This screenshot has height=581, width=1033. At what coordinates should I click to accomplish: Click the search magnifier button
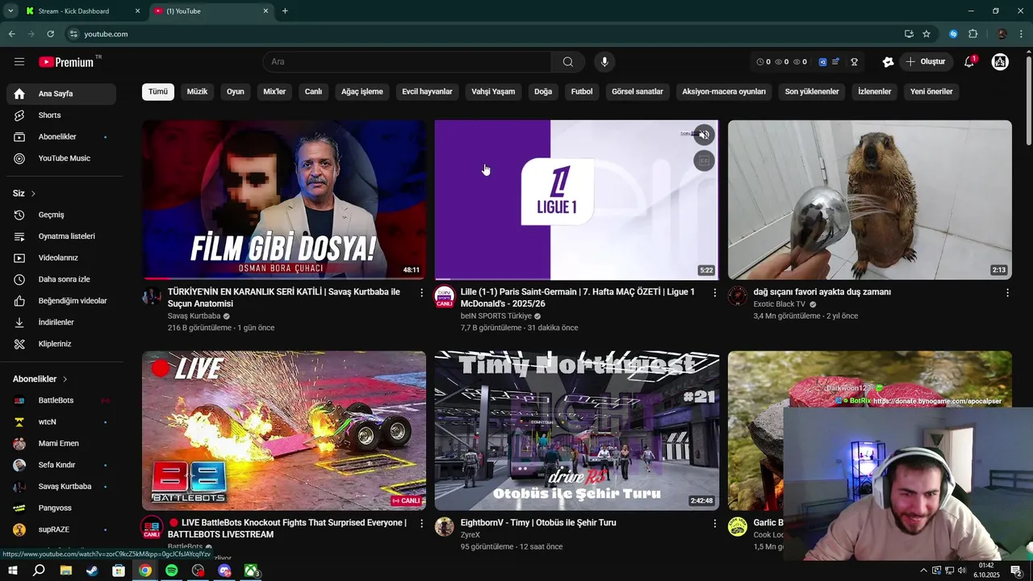click(568, 62)
